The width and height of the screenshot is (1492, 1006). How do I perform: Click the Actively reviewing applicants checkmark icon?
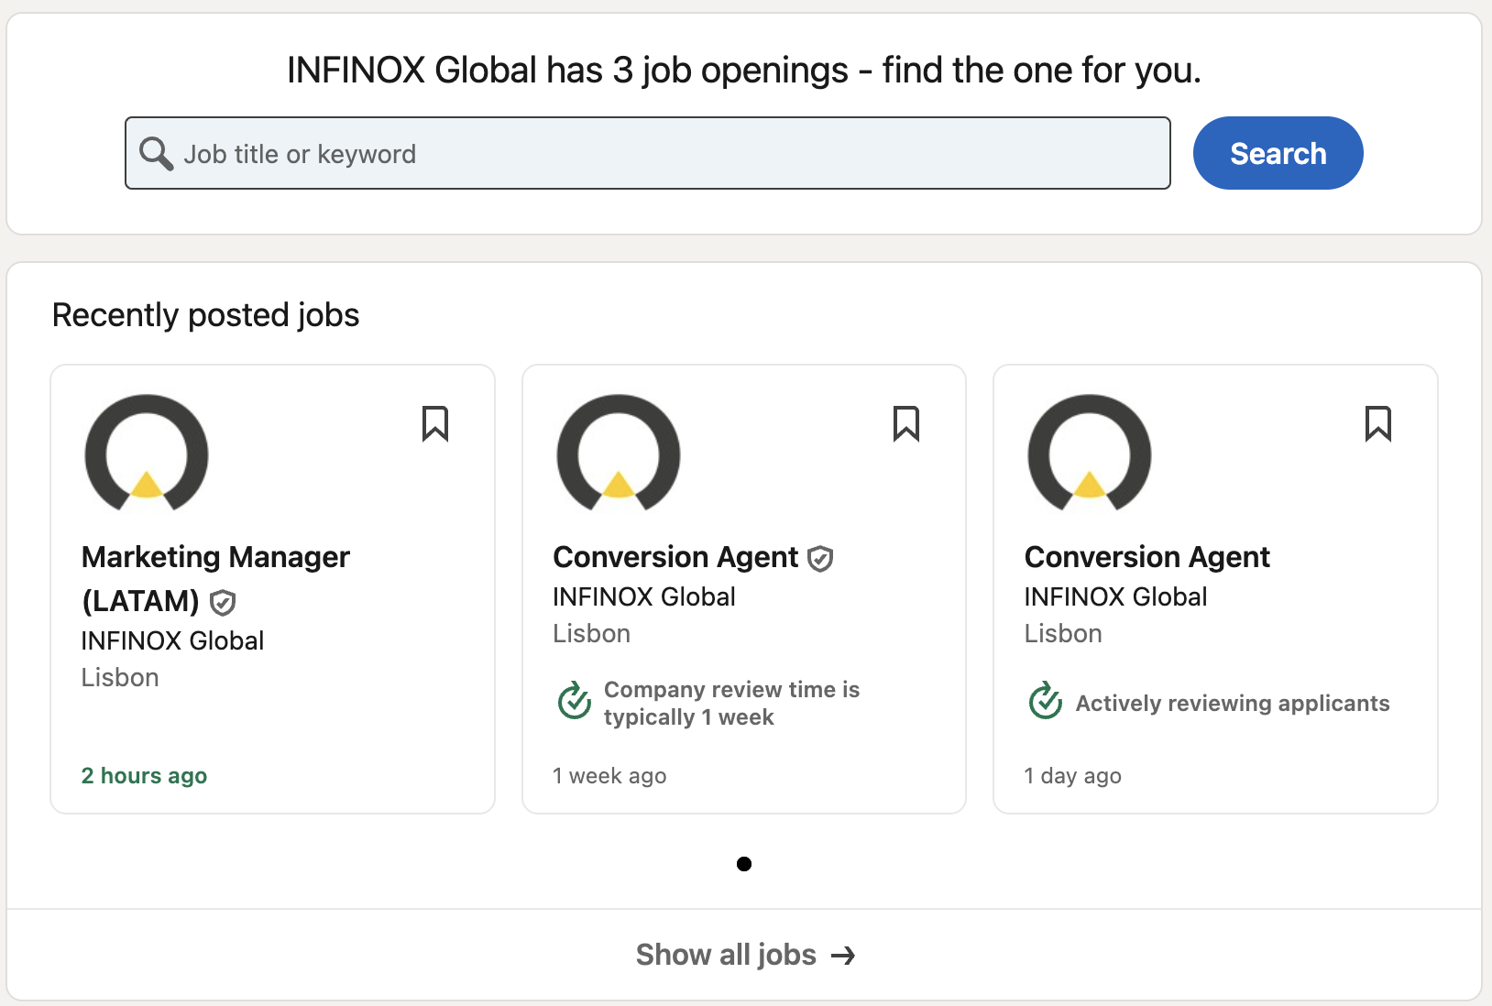tap(1046, 703)
